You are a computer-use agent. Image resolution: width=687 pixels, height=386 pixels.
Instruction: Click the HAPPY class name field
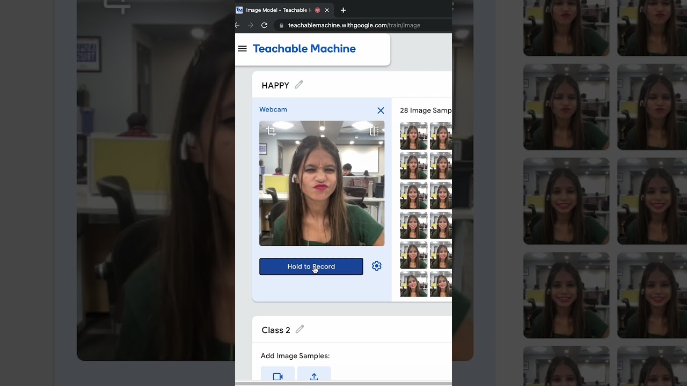point(275,85)
